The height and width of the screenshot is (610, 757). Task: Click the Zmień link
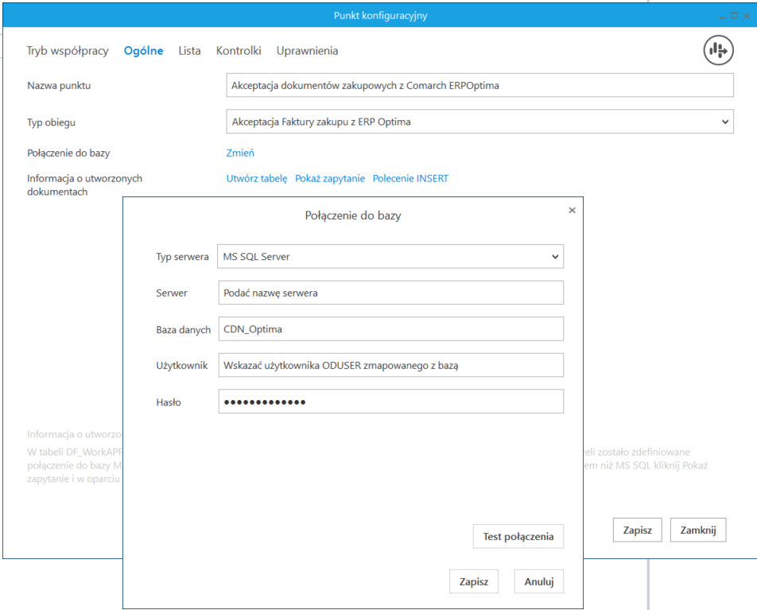click(240, 153)
